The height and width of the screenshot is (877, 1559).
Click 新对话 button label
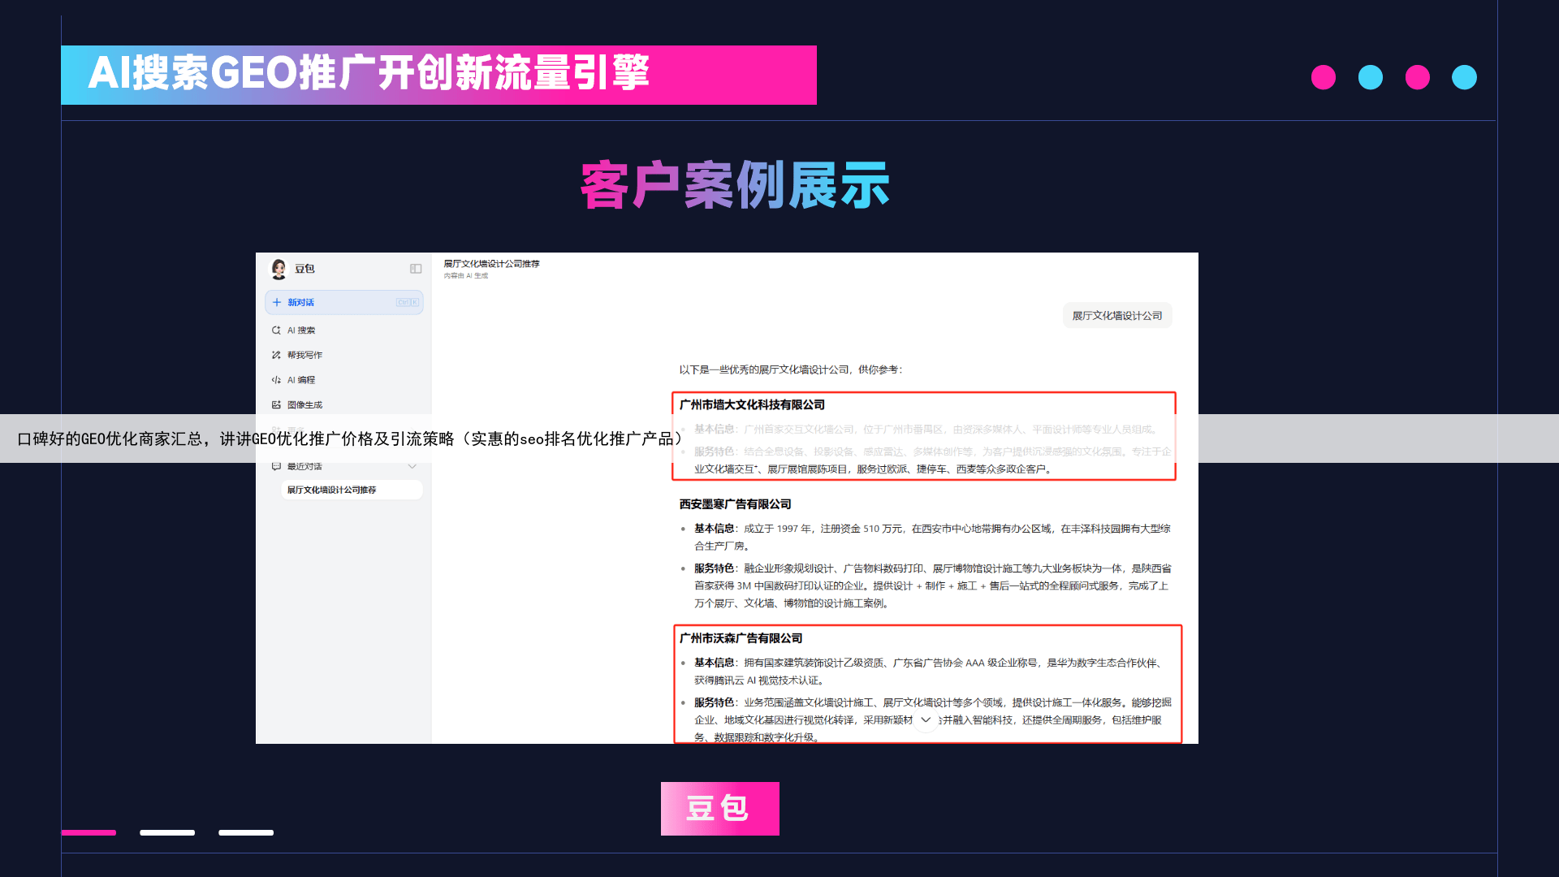point(301,302)
